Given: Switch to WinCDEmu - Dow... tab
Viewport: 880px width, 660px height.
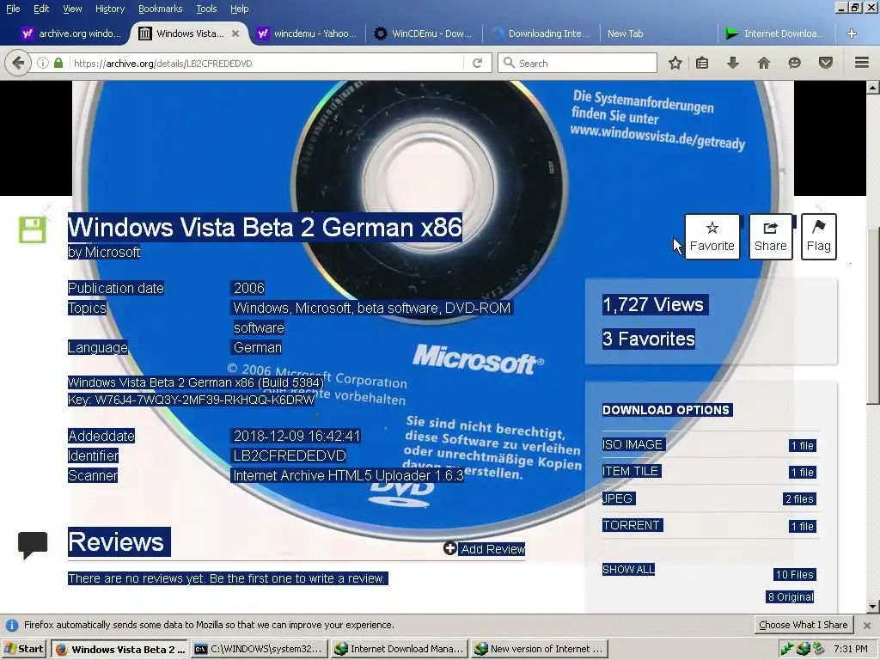Looking at the screenshot, I should click(424, 34).
